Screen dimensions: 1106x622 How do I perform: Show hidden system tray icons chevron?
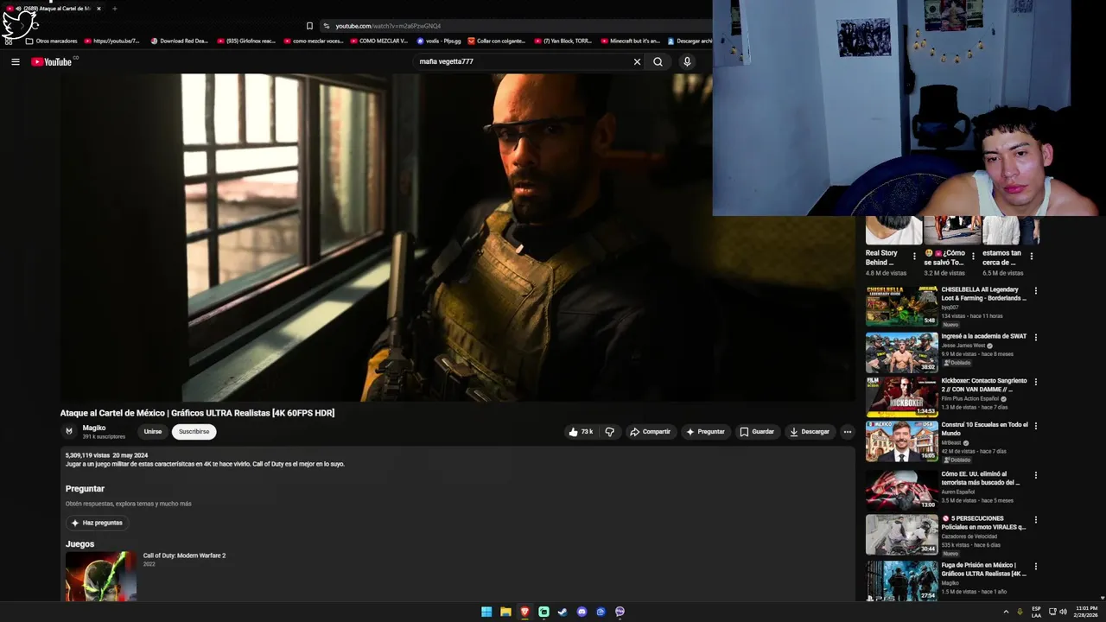[1006, 612]
